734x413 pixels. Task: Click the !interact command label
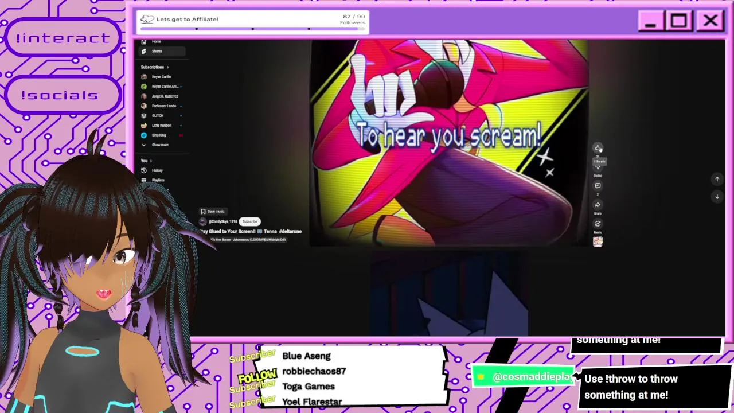[63, 38]
